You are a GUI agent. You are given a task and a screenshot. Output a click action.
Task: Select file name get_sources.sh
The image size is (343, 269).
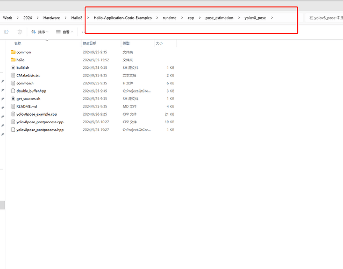point(28,98)
